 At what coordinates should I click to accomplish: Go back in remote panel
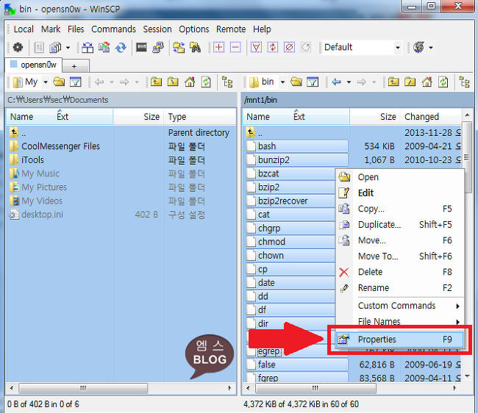tap(337, 82)
